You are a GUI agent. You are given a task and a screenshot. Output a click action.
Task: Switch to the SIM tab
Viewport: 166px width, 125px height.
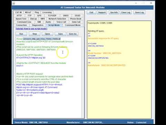[x=39, y=22]
